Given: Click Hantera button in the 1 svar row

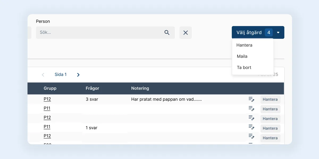Looking at the screenshot, I should coord(270,128).
